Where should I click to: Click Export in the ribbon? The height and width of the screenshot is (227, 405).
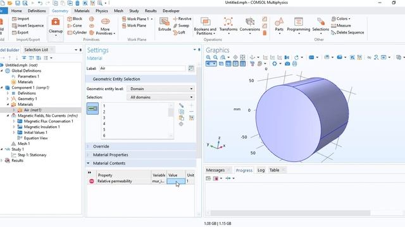20,32
